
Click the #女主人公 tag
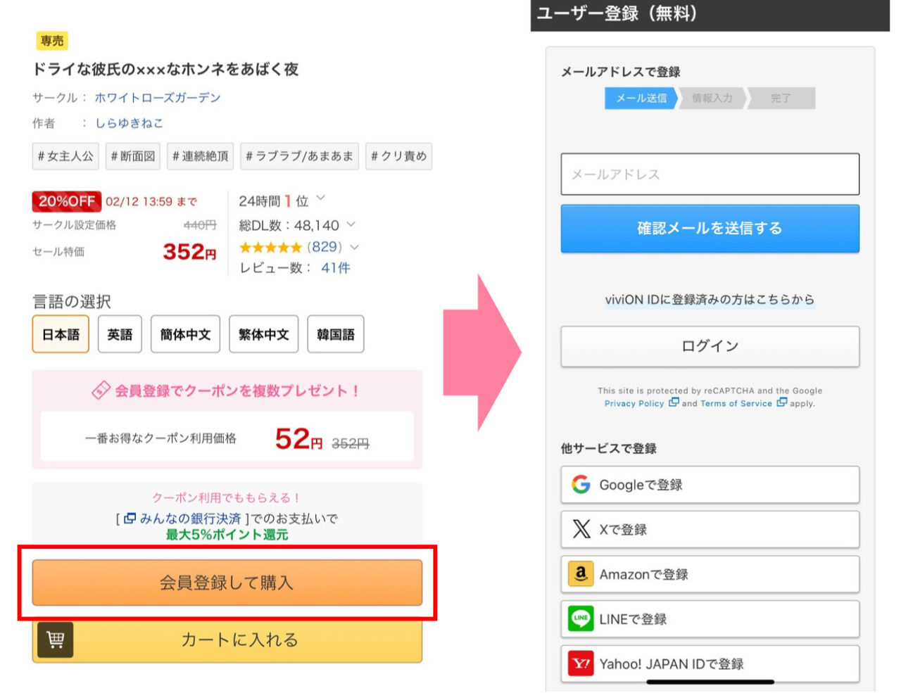[x=65, y=156]
